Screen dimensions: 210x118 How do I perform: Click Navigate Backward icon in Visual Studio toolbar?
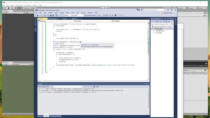pos(37,15)
